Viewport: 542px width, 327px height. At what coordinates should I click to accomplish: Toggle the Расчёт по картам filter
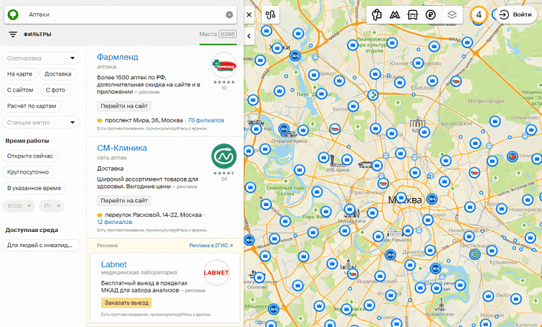[x=32, y=106]
